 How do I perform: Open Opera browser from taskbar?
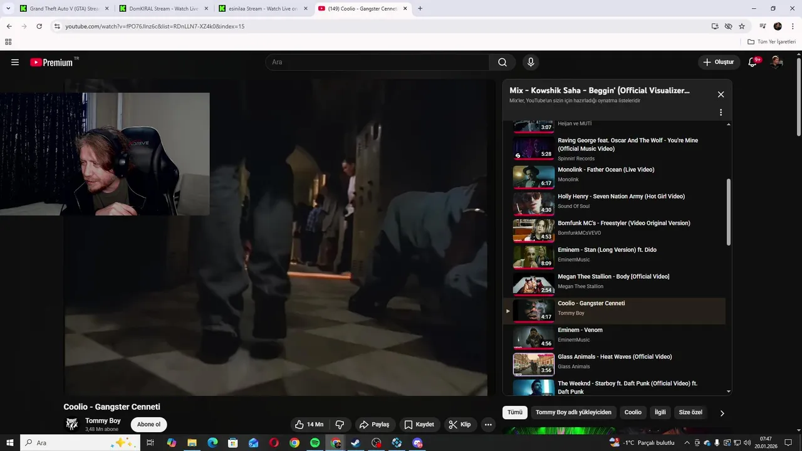coord(274,443)
